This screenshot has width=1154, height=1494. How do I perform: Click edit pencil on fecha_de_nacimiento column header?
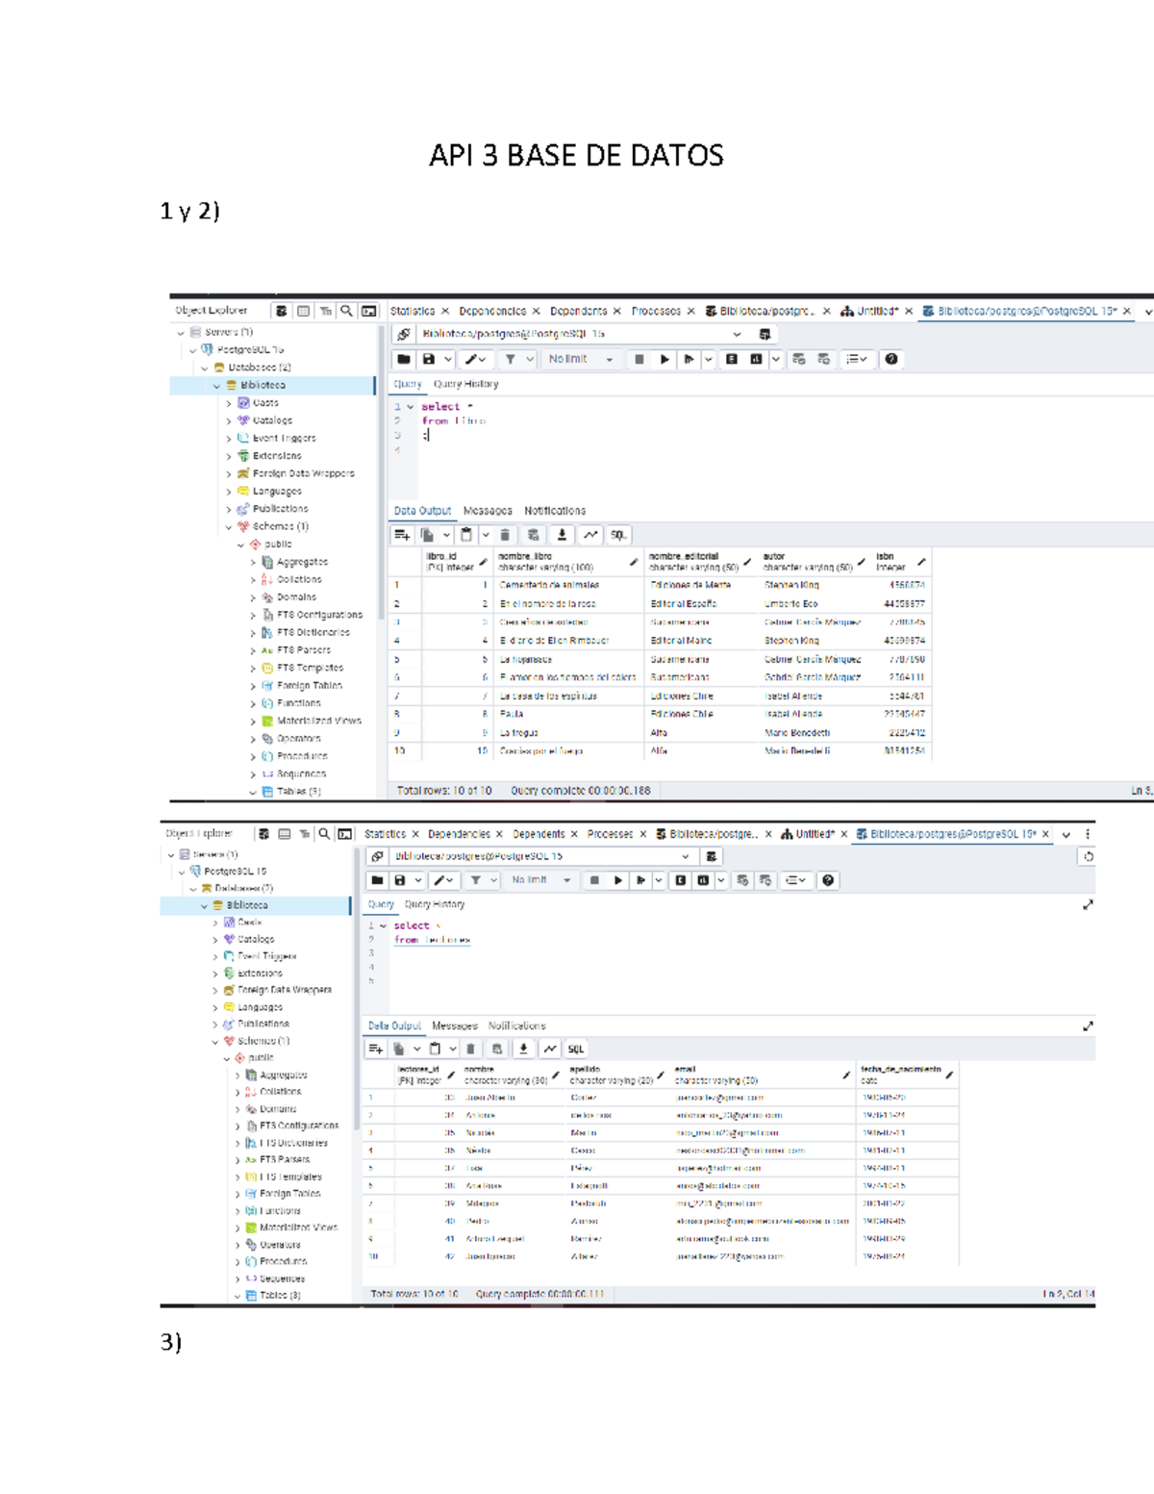point(949,1075)
